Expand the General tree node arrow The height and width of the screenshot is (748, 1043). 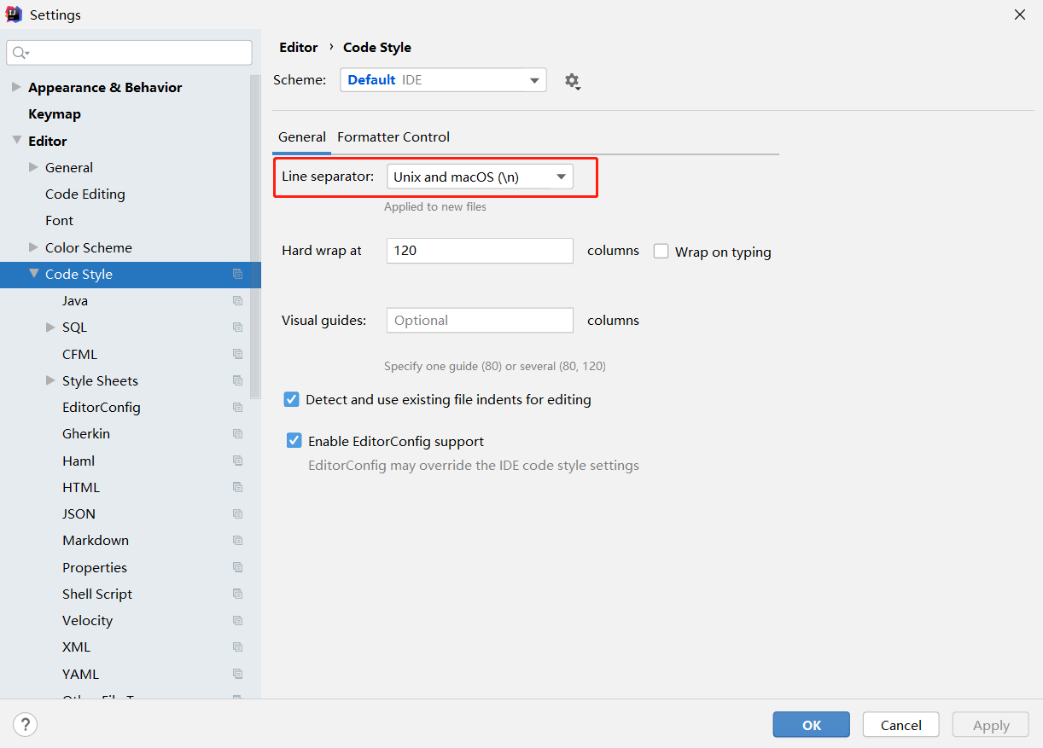point(34,167)
